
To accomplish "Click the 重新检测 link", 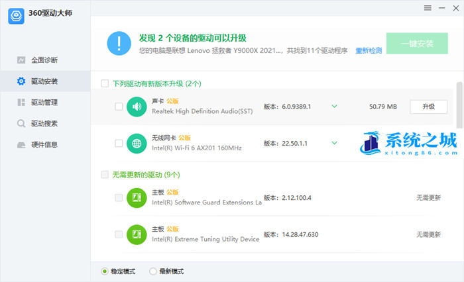I will (x=369, y=50).
